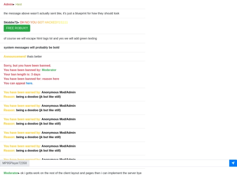The image size is (237, 177).
Task: Click 'ok i gotta work on the rest' message
Action: pyautogui.click(x=81, y=173)
